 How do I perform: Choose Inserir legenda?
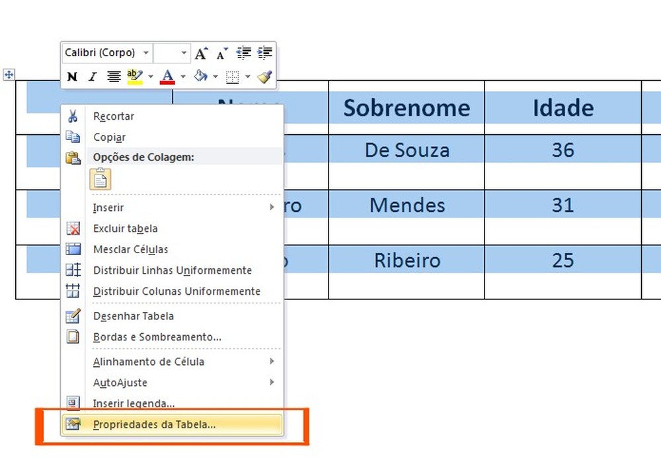[172, 403]
